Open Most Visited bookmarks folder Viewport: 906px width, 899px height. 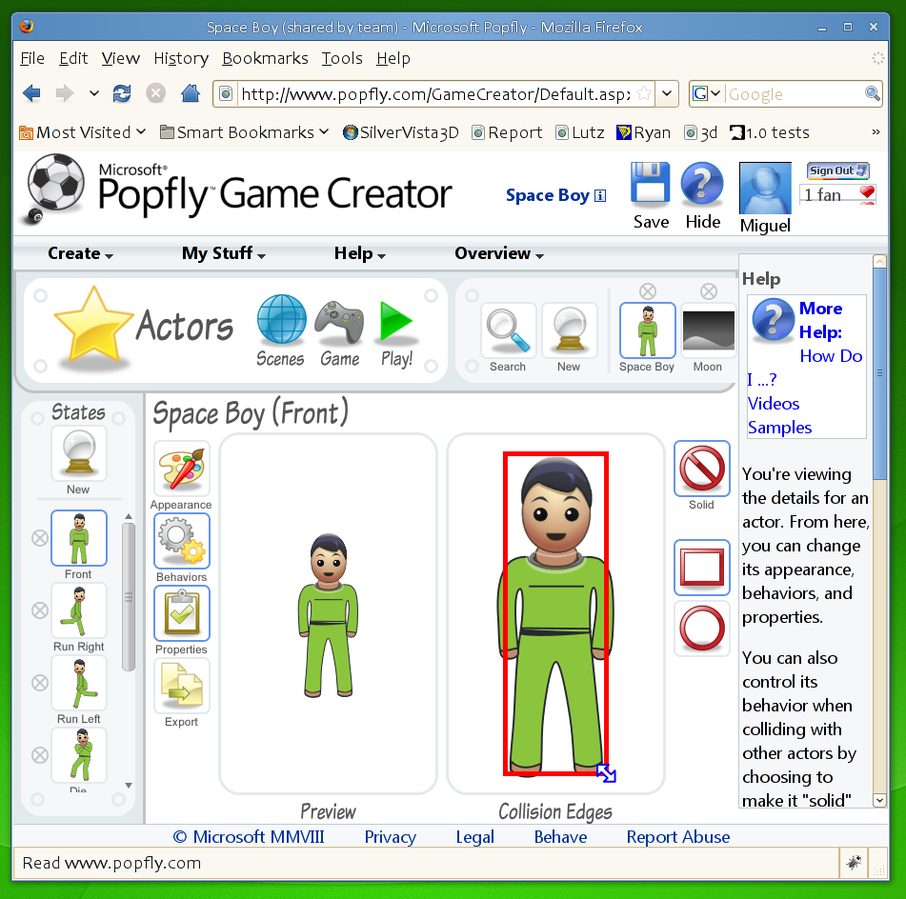[x=82, y=132]
